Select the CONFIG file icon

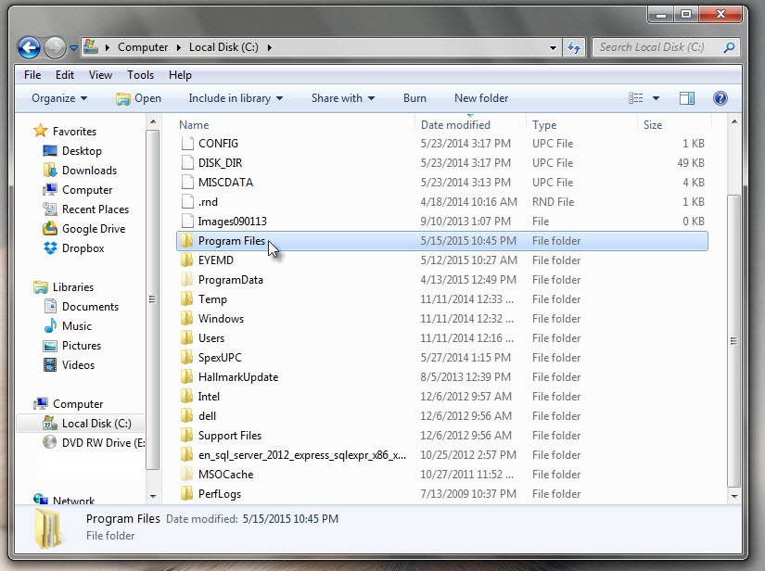coord(187,144)
